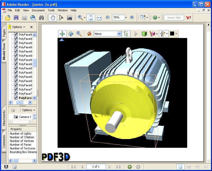Viewport: 212px width, 171px height.
Task: Click the Hand tool in toolbar
Action: pyautogui.click(x=53, y=18)
